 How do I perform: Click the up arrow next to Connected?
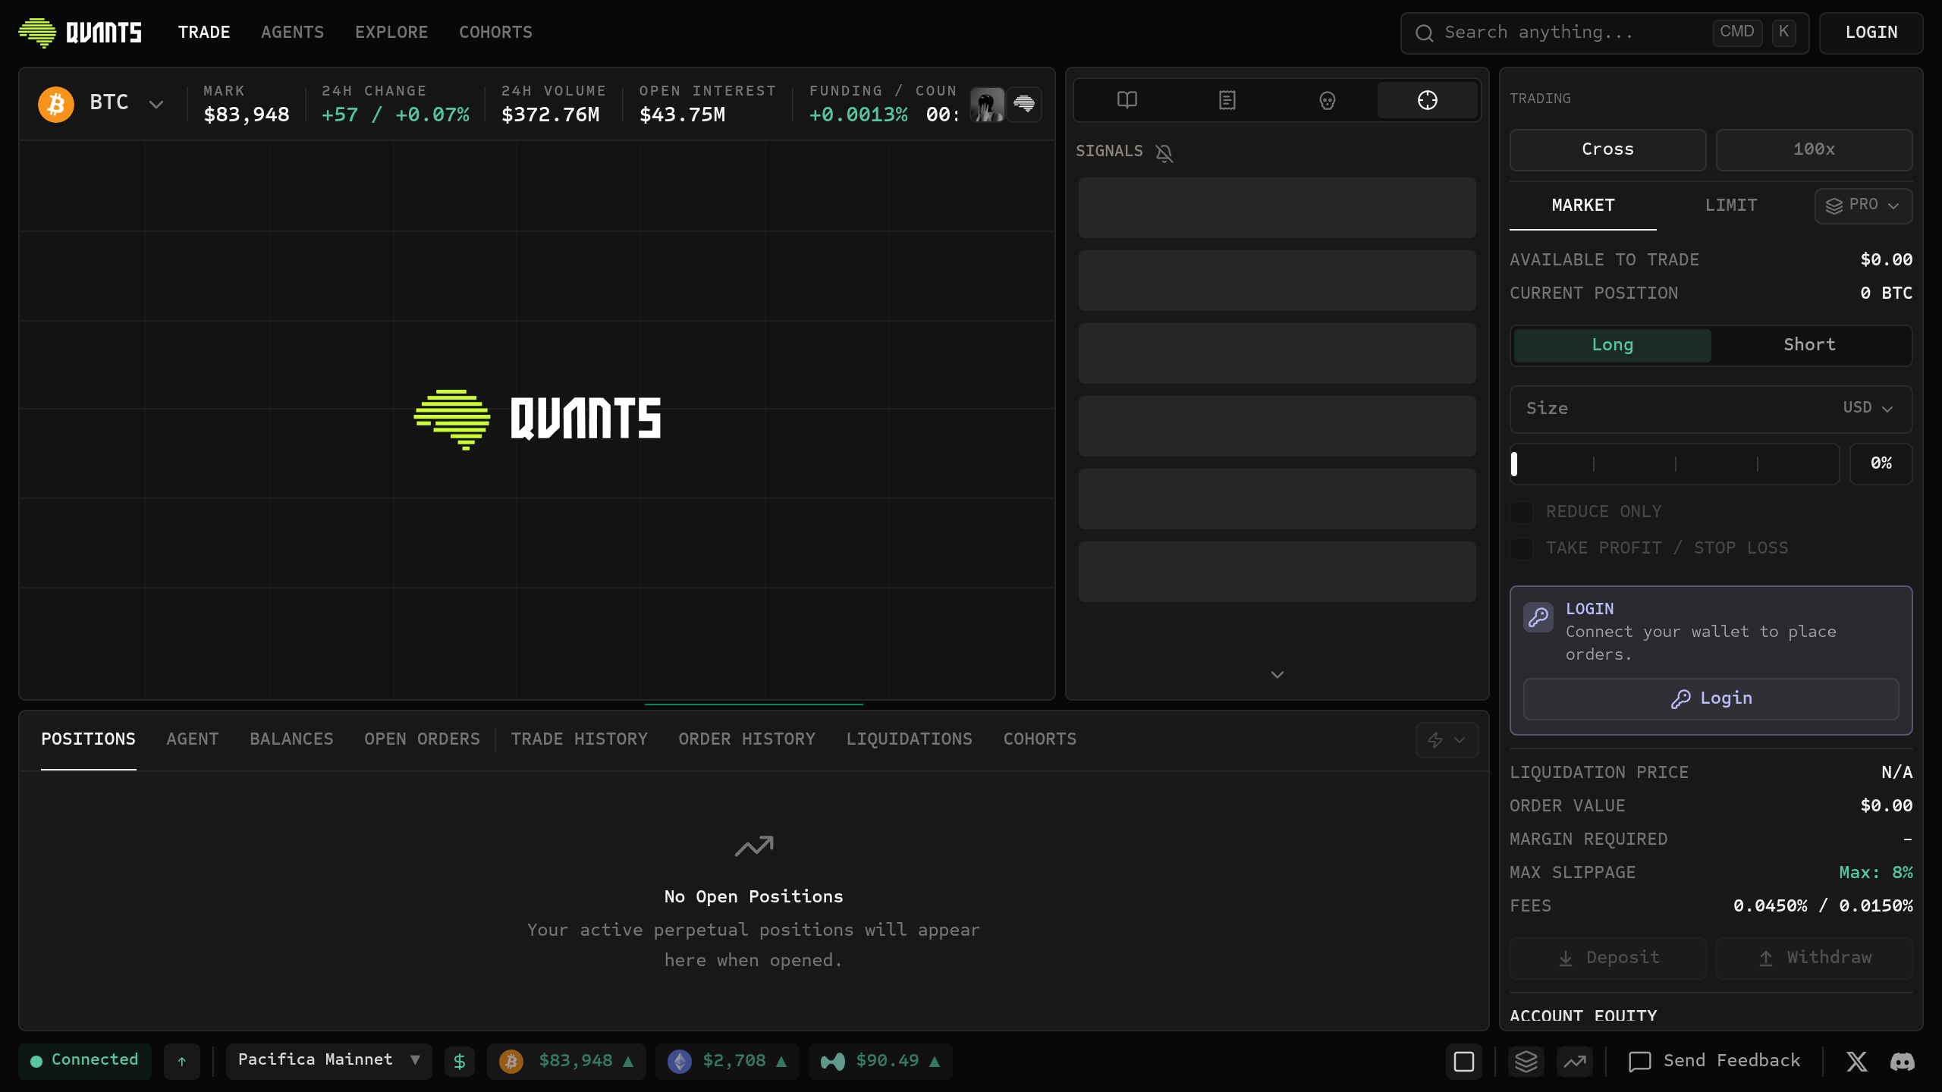coord(182,1061)
